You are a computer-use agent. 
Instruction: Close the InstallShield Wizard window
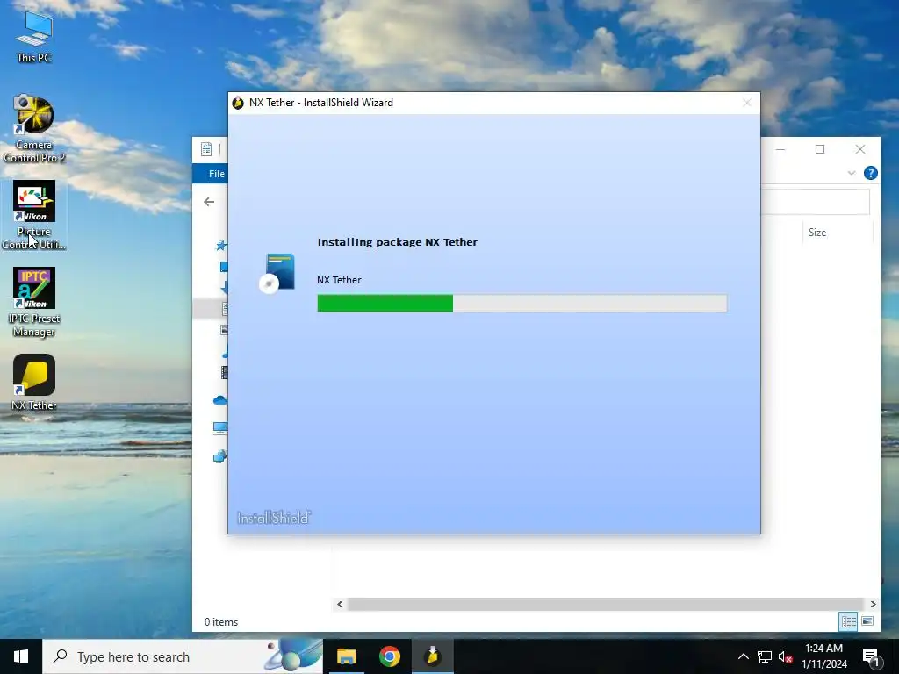coord(746,103)
